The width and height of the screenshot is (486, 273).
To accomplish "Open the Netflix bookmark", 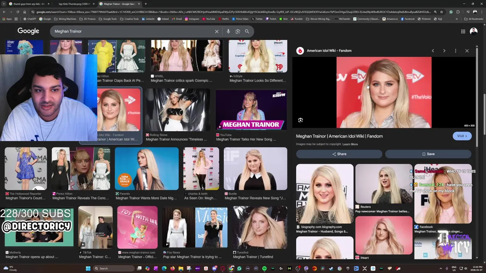I will point(224,19).
